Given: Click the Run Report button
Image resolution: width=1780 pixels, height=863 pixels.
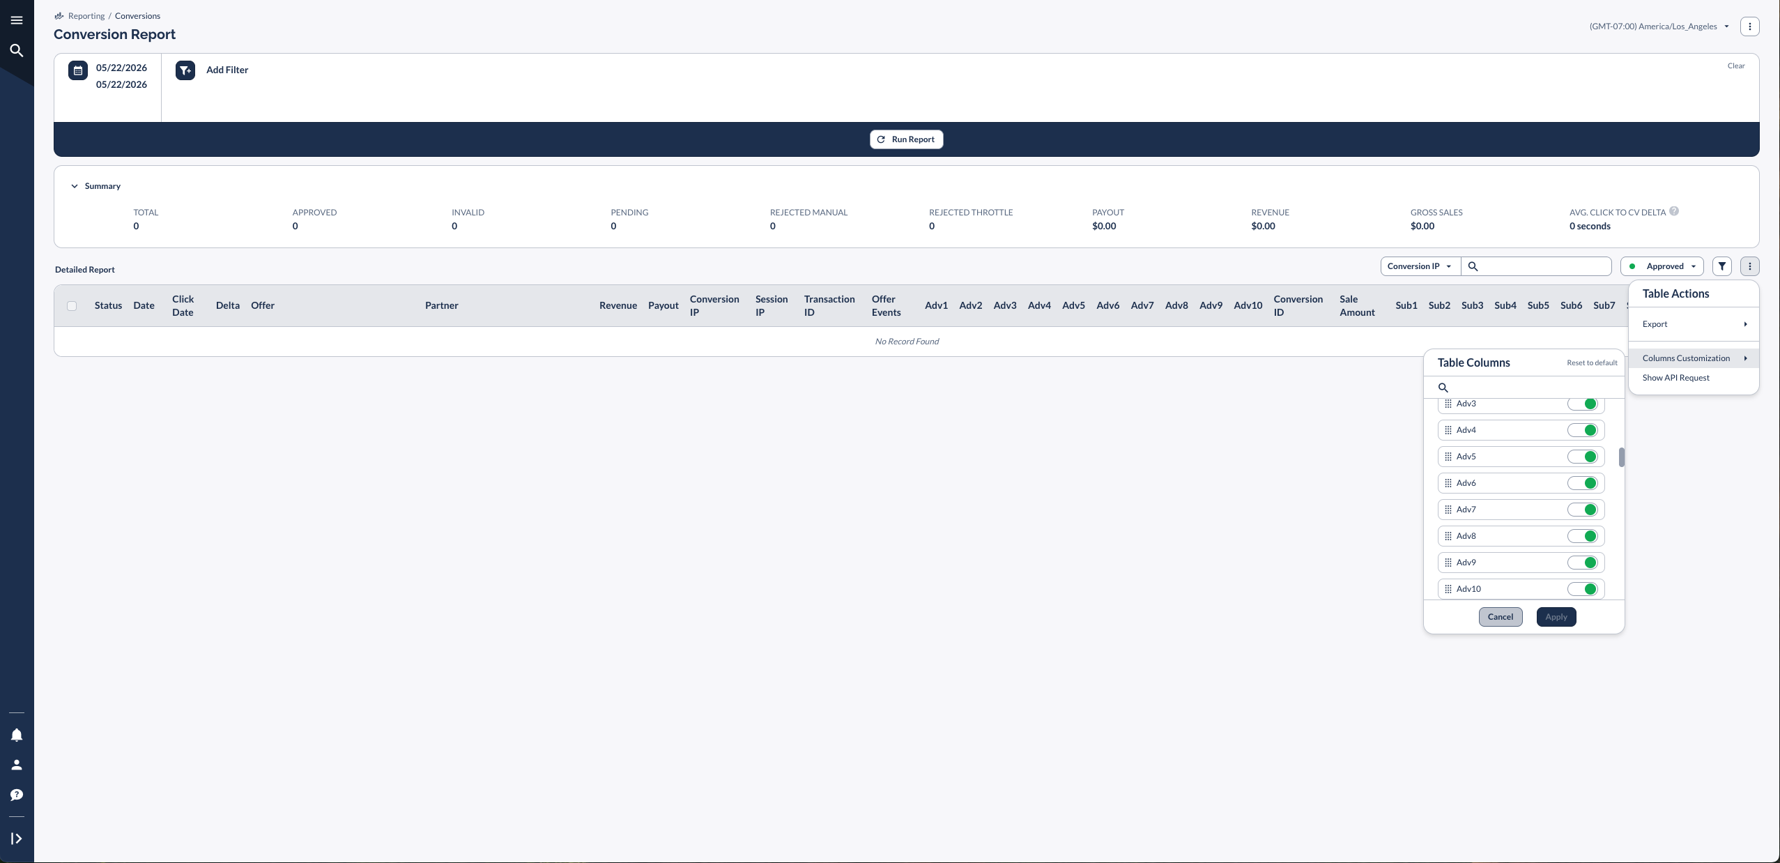Looking at the screenshot, I should point(906,139).
